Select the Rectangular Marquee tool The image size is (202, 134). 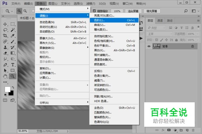13,24
